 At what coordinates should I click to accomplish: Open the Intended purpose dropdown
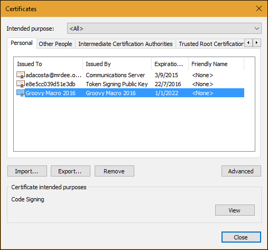click(164, 29)
